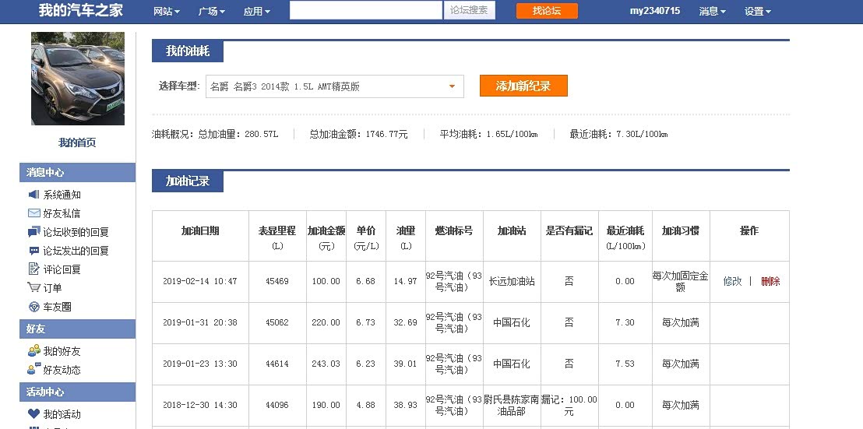Image resolution: width=863 pixels, height=429 pixels.
Task: Open the 消息 messages menu
Action: (712, 11)
